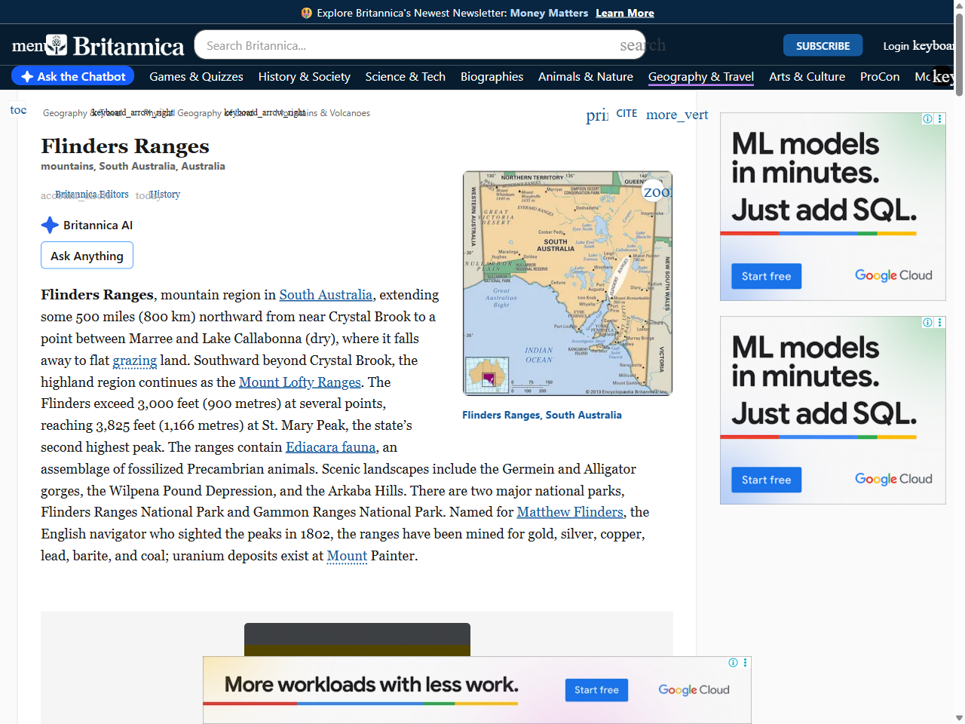
Task: Open the South Australia map thumbnail
Action: pyautogui.click(x=567, y=283)
